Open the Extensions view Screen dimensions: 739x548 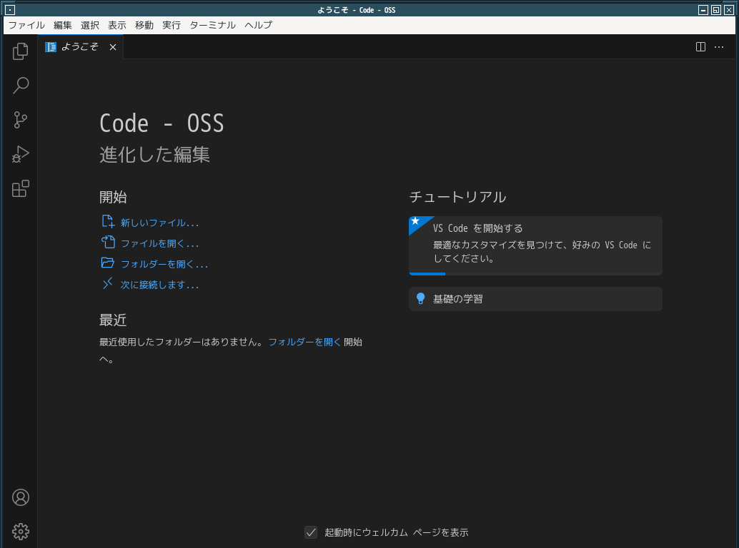pyautogui.click(x=20, y=188)
